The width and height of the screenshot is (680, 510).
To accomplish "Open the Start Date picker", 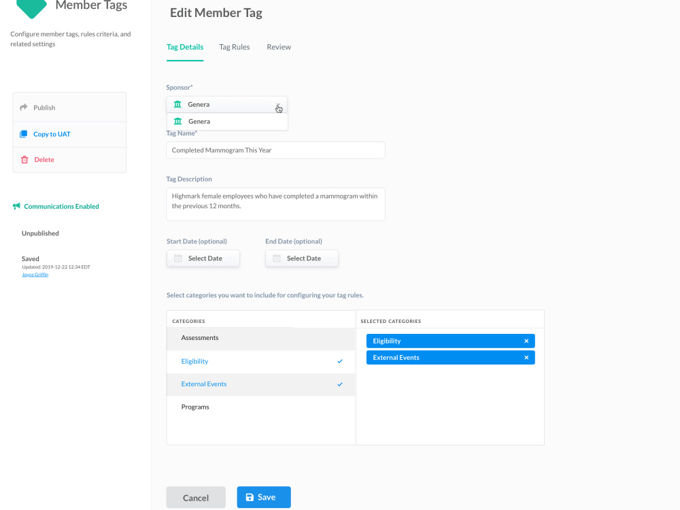I will coord(203,258).
